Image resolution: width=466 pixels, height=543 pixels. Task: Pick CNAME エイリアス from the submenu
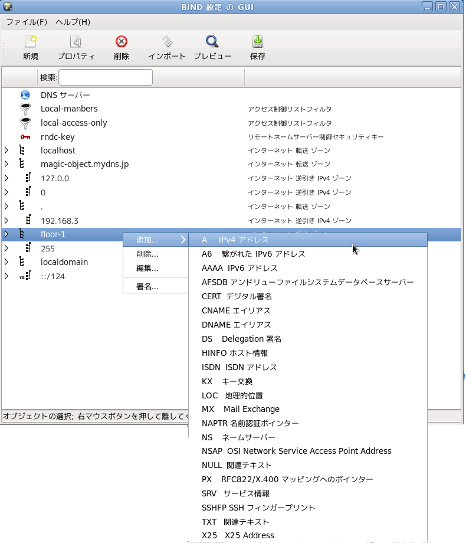(236, 310)
